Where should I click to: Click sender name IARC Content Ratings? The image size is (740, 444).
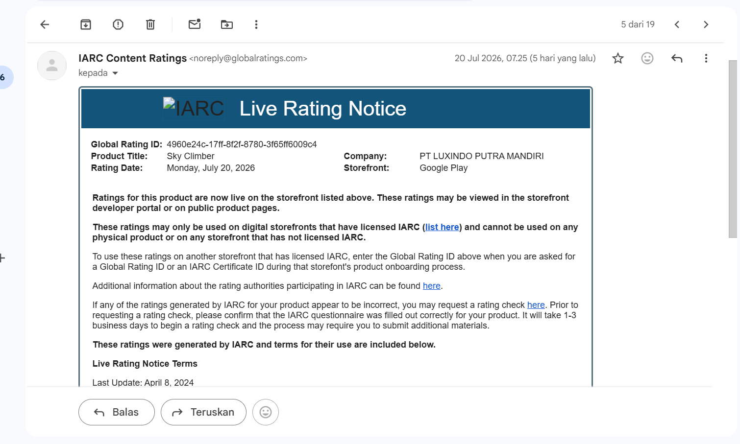[x=132, y=58]
